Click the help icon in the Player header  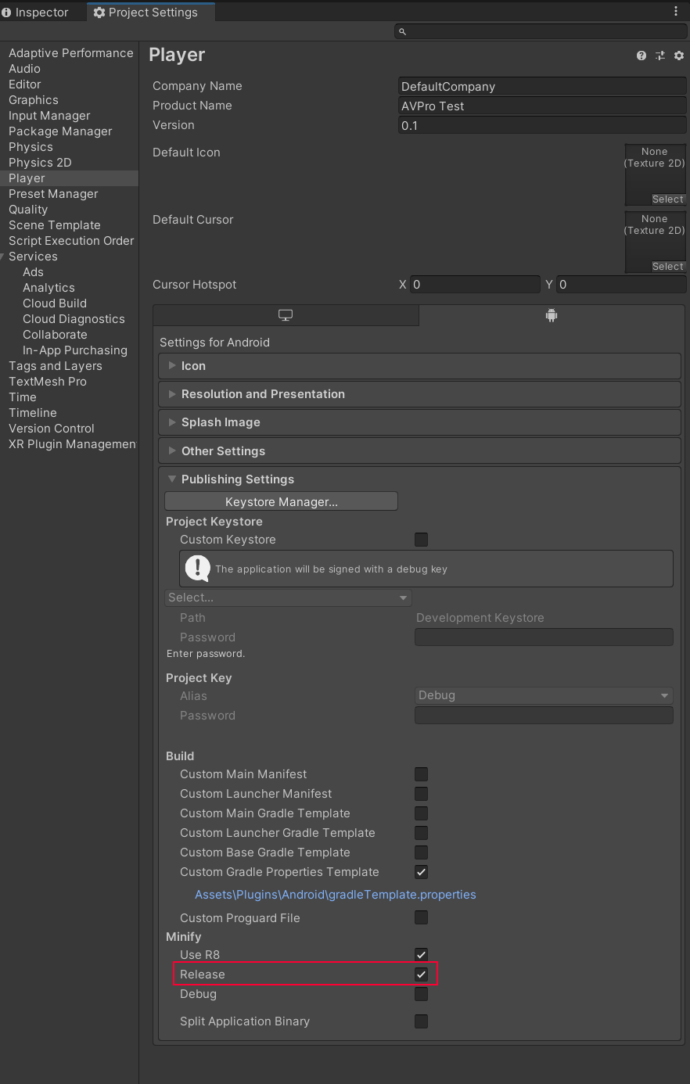(x=641, y=56)
